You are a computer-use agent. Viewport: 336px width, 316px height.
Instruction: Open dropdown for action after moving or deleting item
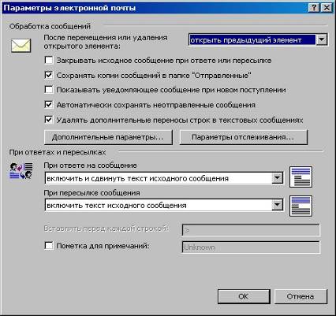click(x=321, y=40)
